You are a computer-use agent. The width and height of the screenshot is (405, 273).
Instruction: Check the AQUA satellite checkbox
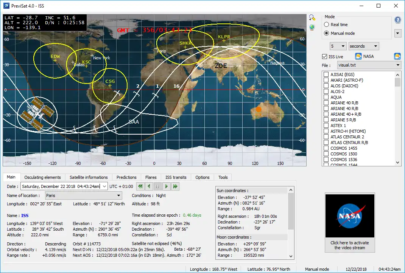(x=326, y=97)
